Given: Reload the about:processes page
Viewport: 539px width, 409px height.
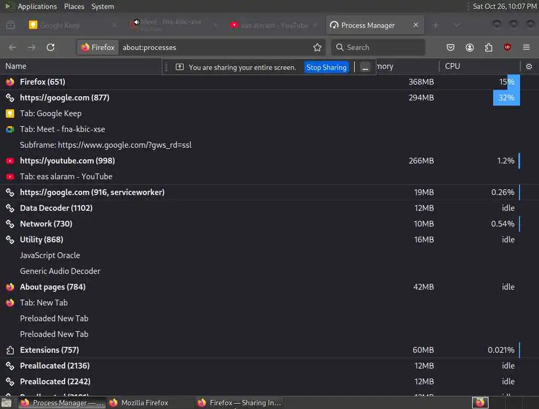Looking at the screenshot, I should (x=51, y=47).
